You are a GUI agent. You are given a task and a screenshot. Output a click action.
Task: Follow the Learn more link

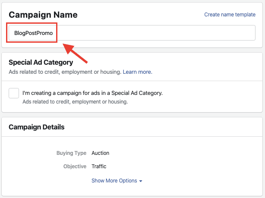[137, 72]
